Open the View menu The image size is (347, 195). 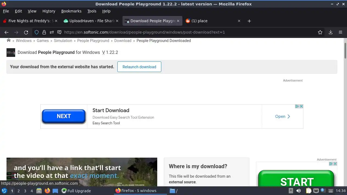pos(32,11)
